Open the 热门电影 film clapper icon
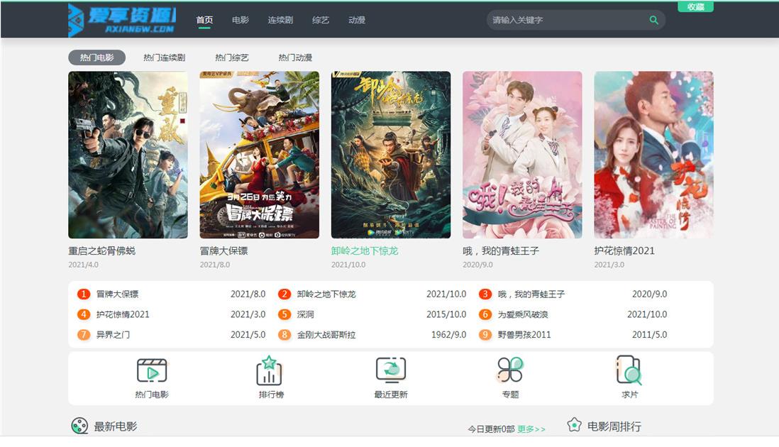Viewport: 779px width, 447px height. tap(152, 370)
